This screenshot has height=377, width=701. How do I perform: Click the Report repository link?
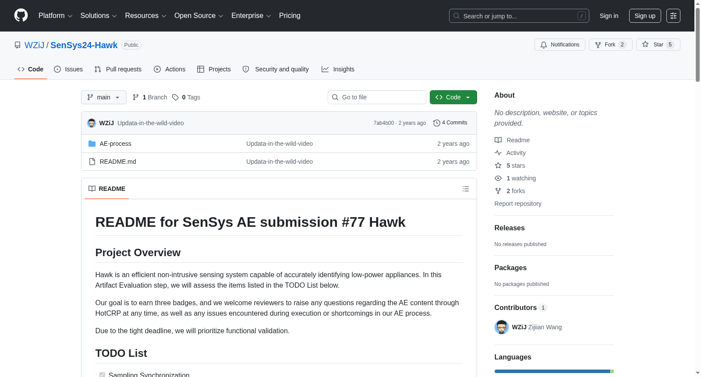point(518,204)
